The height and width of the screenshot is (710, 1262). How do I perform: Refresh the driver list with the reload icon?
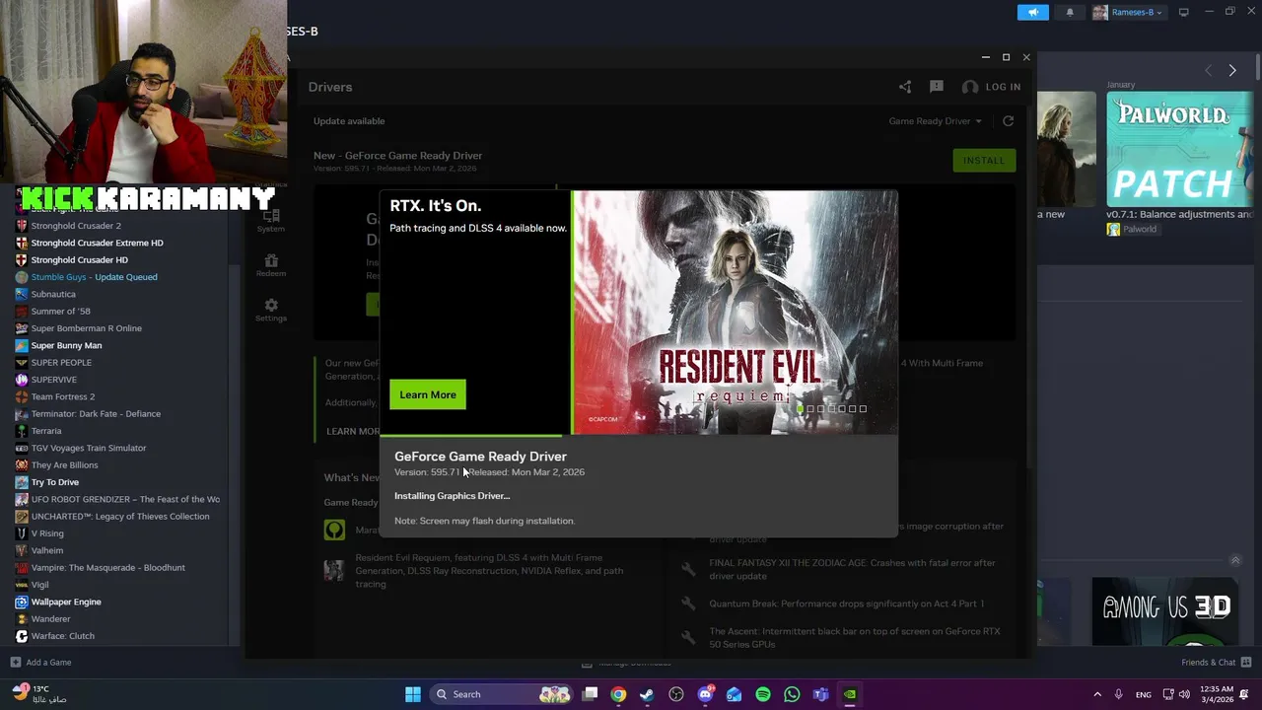coord(1008,121)
